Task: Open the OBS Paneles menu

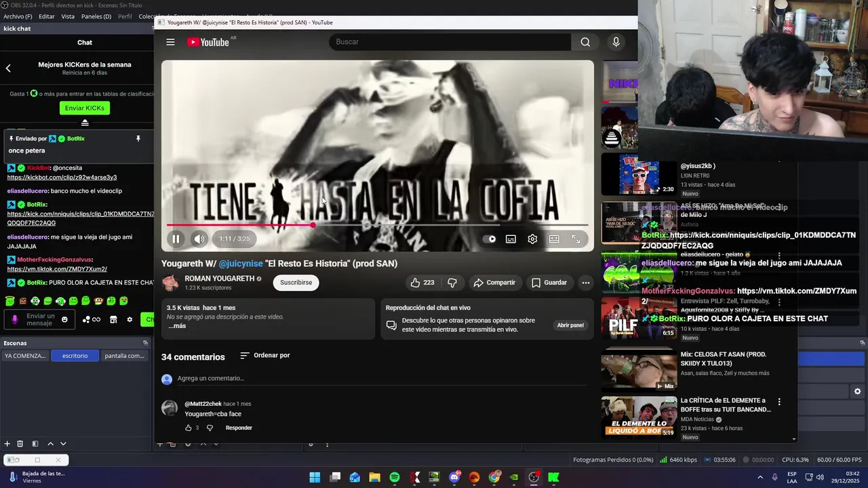Action: (96, 16)
